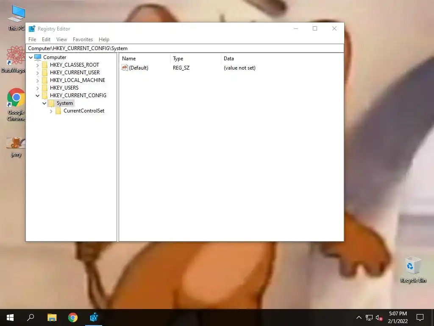The height and width of the screenshot is (326, 434).
Task: Open the Help menu
Action: coord(104,39)
